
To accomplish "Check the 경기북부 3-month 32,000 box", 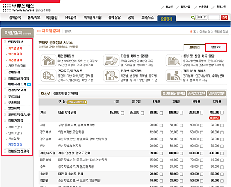I will 181,133.
